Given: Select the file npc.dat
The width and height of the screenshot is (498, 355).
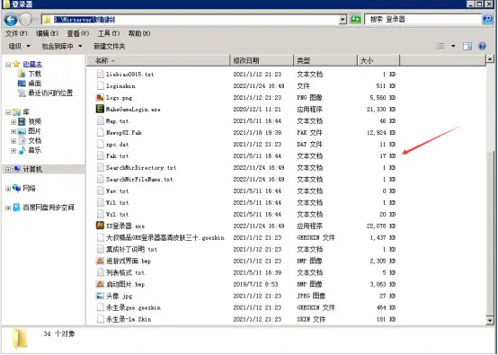Looking at the screenshot, I should point(117,144).
